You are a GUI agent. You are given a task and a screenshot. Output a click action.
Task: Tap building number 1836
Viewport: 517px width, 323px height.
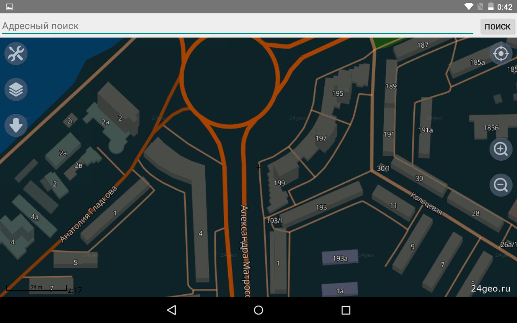491,128
